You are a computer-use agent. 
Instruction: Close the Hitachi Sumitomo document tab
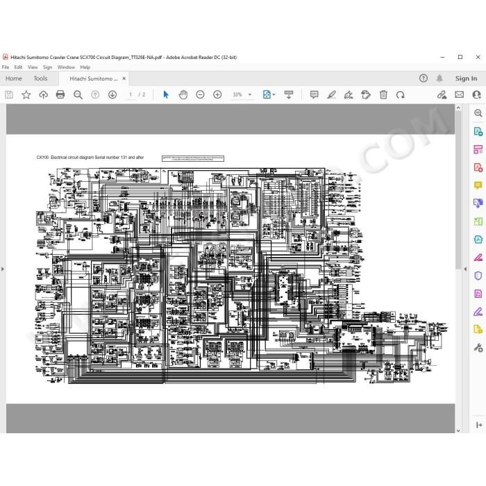pyautogui.click(x=124, y=78)
